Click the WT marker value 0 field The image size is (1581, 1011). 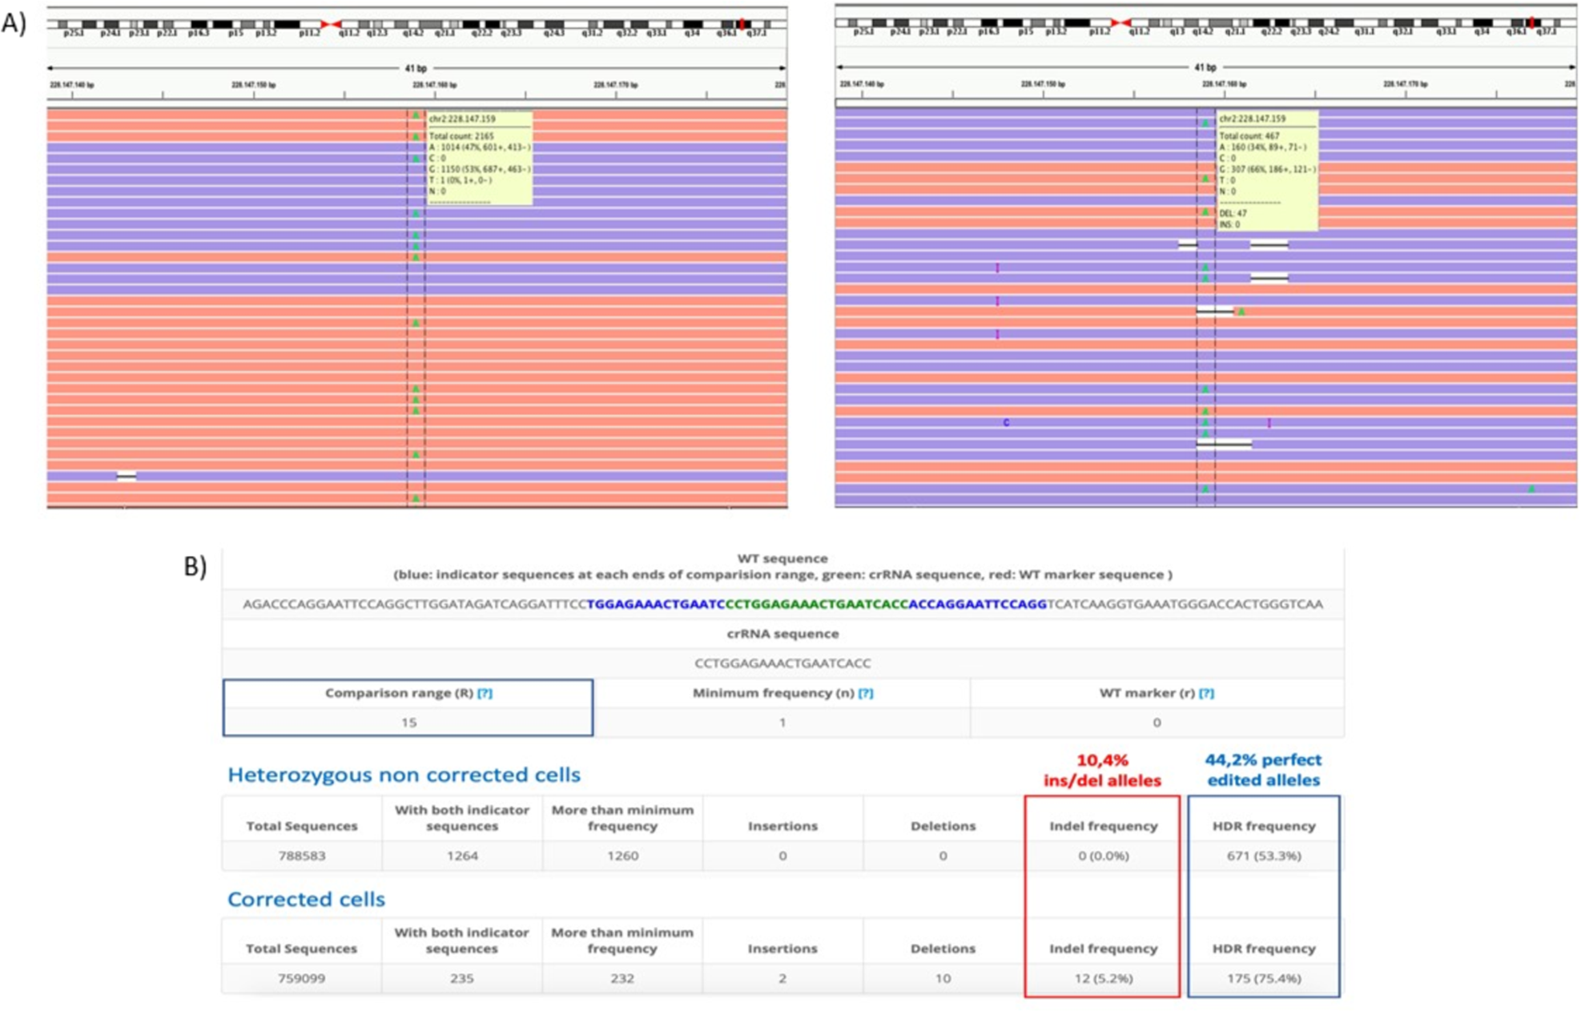click(x=1157, y=722)
